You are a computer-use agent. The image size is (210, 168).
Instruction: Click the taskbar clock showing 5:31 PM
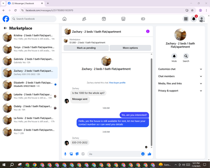tap(196, 165)
